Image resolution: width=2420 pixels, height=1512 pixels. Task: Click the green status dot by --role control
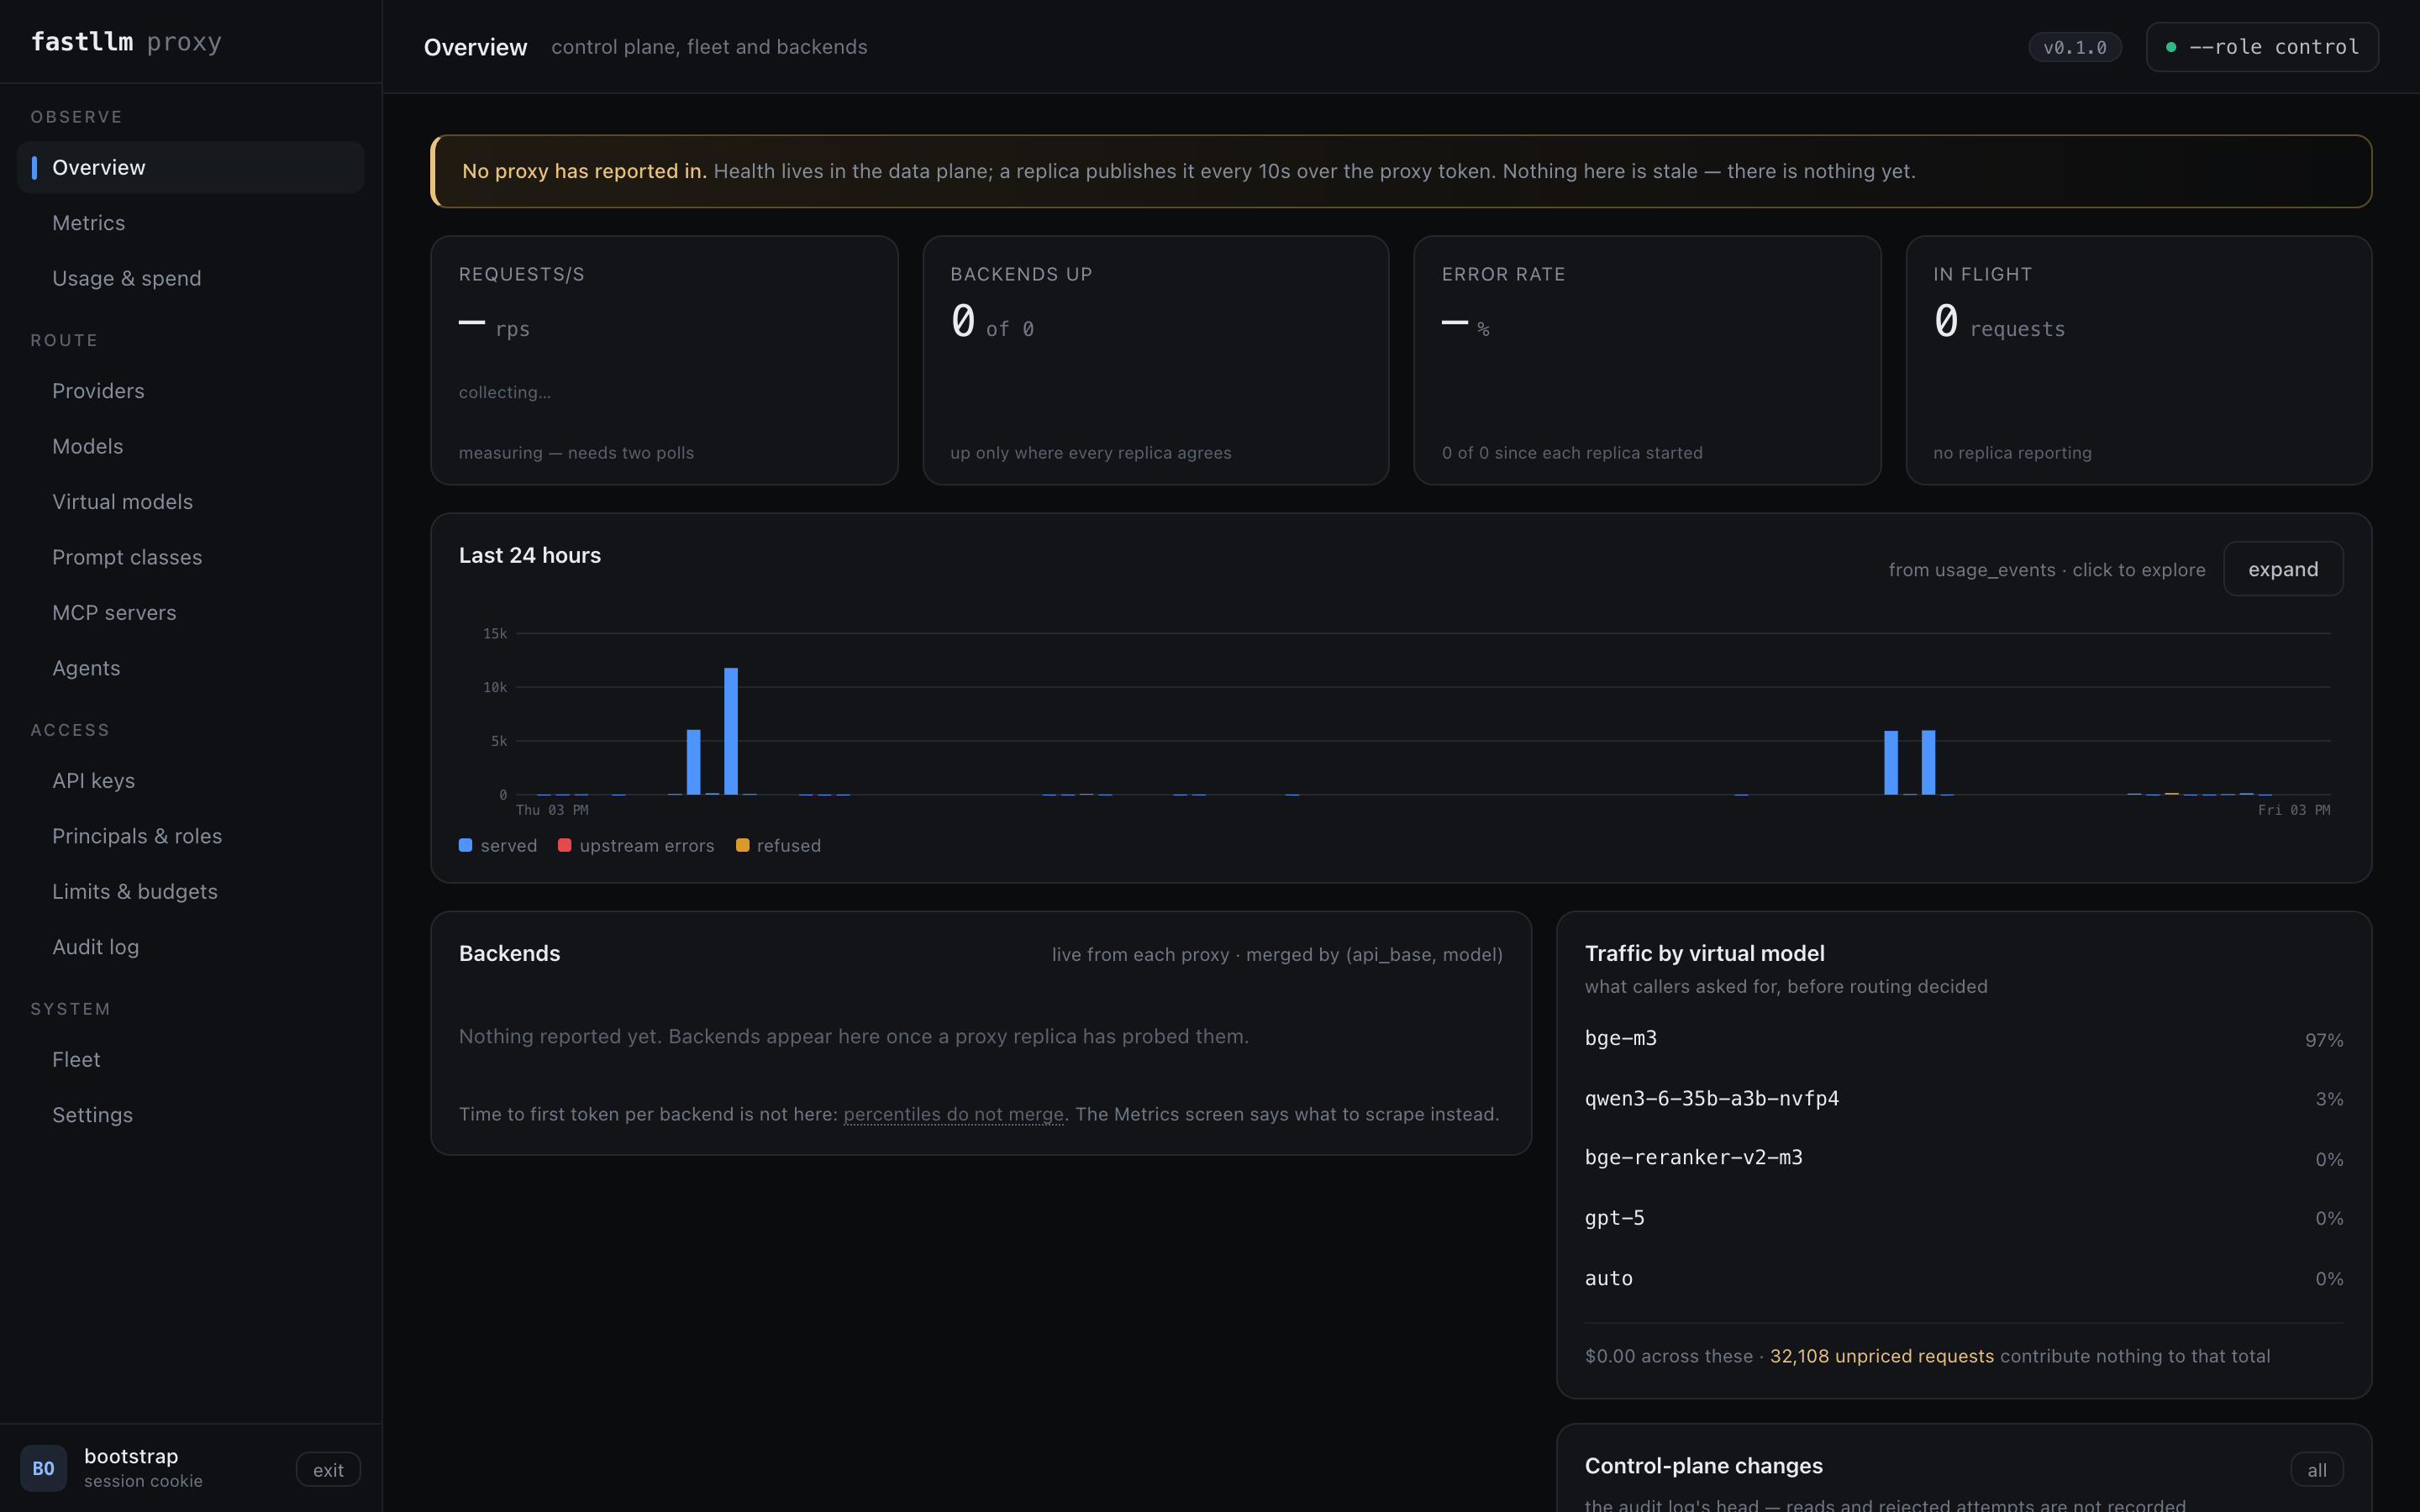point(2171,47)
